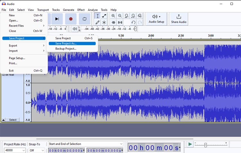Click the Skip to End transport button
The height and width of the screenshot is (153, 241).
point(57,19)
